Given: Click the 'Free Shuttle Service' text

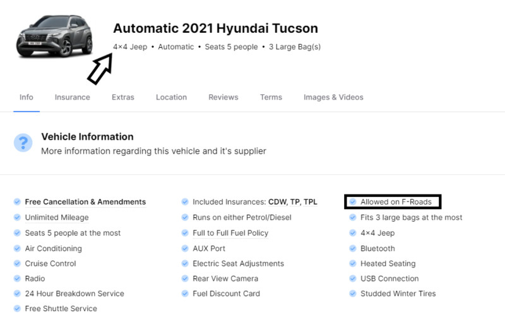Looking at the screenshot, I should 61,309.
